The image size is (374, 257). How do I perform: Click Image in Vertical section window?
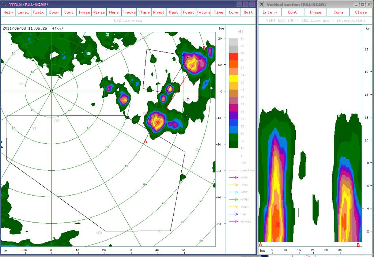tap(316, 12)
